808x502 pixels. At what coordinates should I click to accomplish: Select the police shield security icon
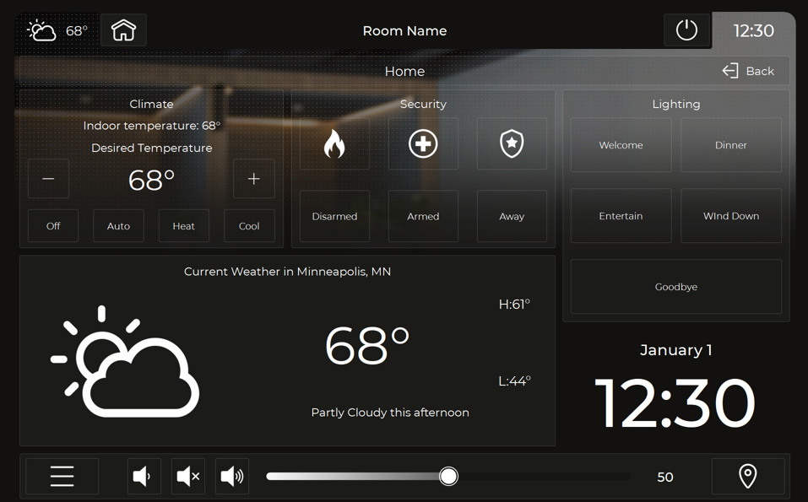pos(512,143)
